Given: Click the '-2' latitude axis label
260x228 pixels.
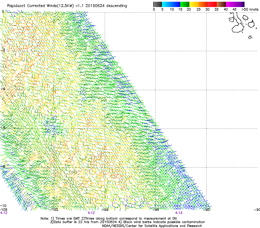Looking at the screenshot, I should [x=3, y=50].
